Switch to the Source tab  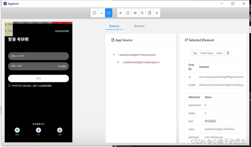click(x=114, y=26)
